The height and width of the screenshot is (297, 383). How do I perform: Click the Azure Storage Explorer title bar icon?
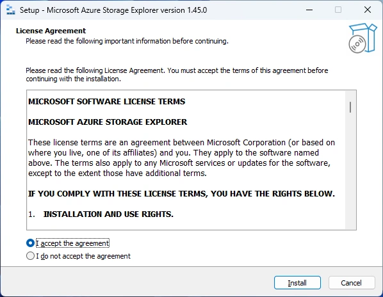click(x=10, y=10)
